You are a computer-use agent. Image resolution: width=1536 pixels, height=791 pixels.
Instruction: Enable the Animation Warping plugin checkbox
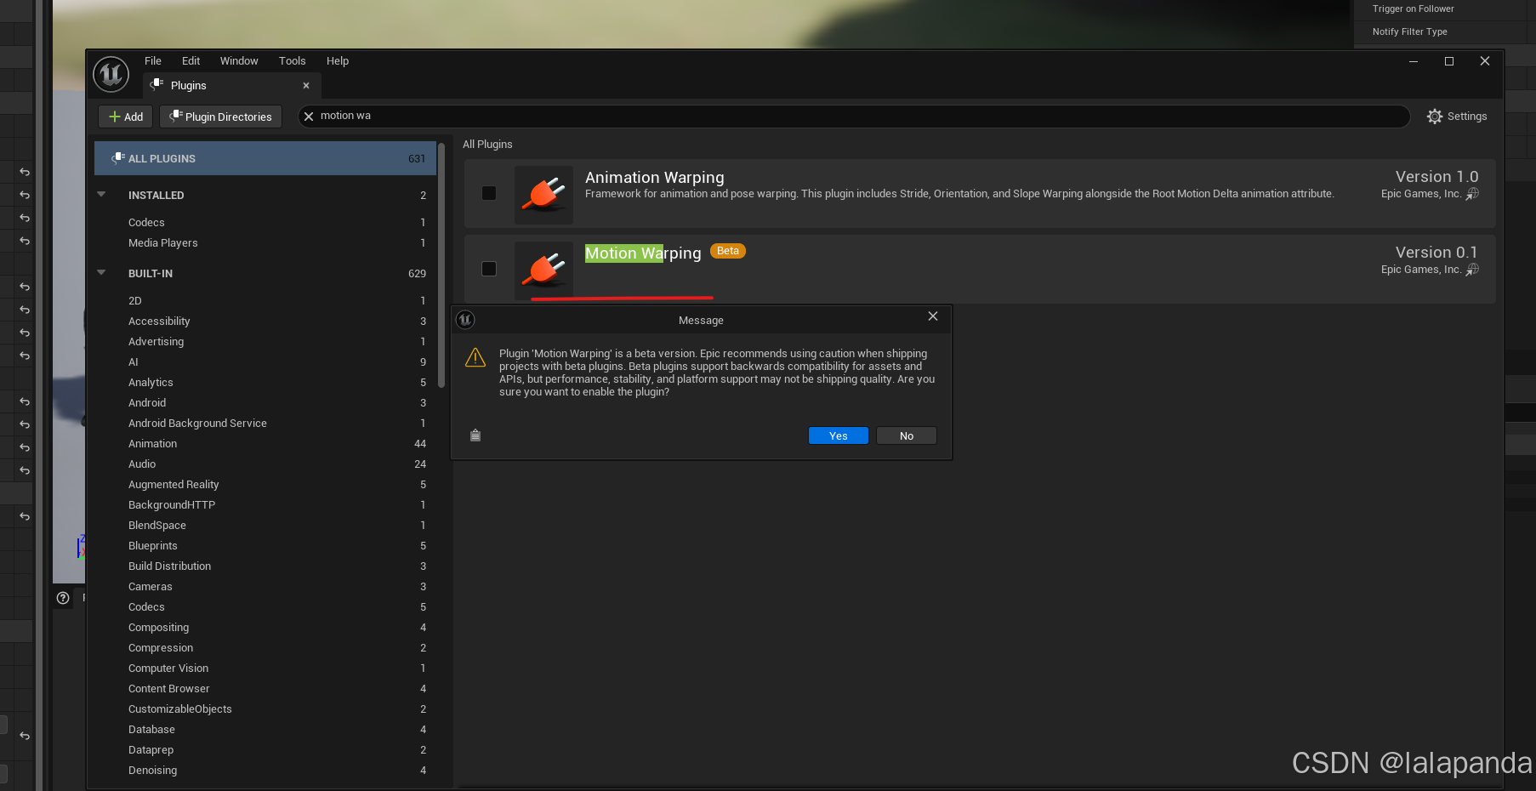pyautogui.click(x=489, y=193)
